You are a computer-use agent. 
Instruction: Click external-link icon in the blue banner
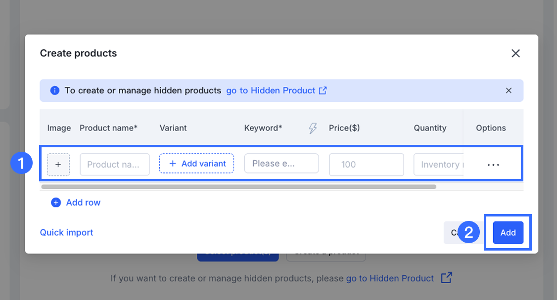(323, 90)
